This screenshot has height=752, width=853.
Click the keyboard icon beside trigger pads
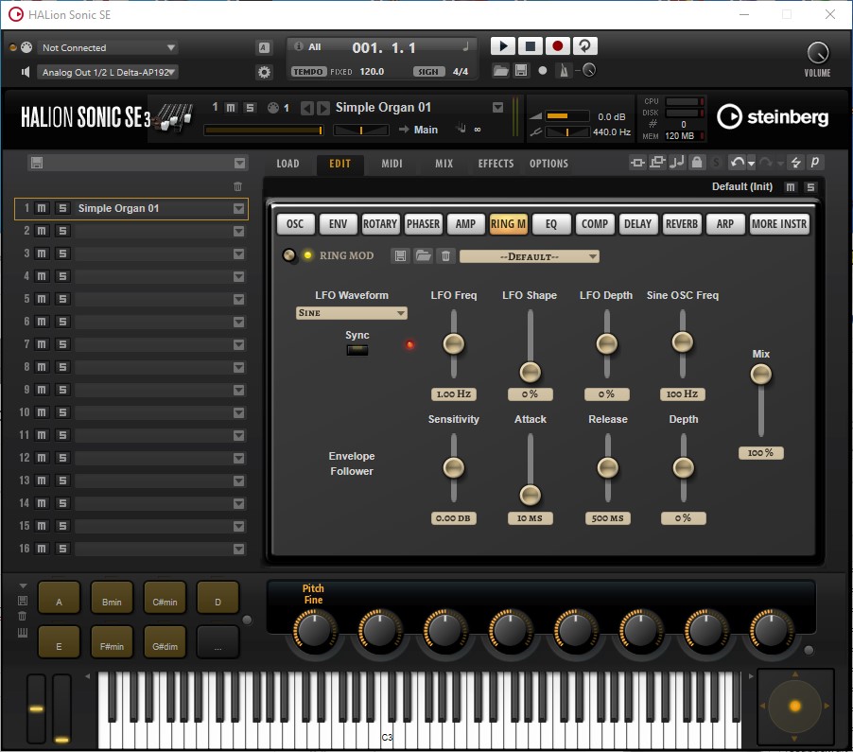tap(23, 632)
